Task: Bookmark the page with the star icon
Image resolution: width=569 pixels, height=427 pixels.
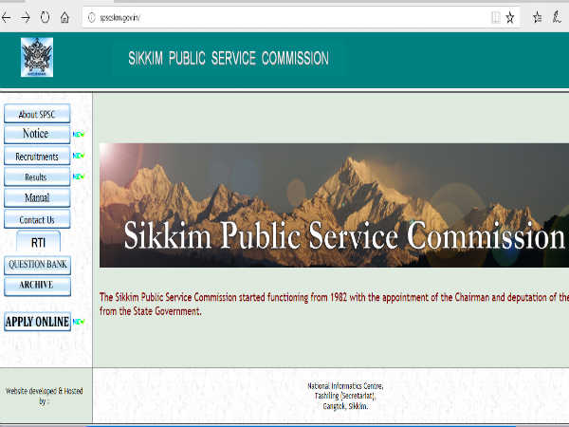Action: coord(510,16)
